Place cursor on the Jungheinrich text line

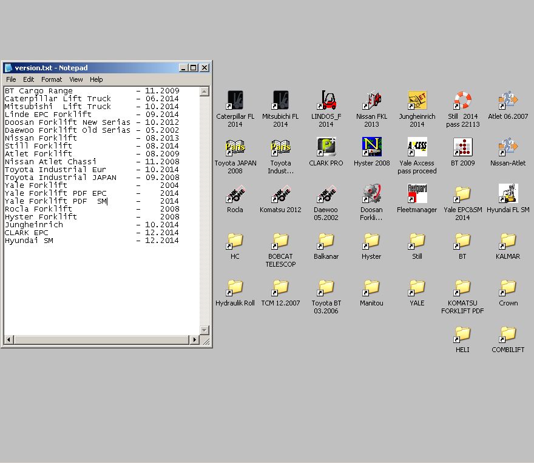34,225
